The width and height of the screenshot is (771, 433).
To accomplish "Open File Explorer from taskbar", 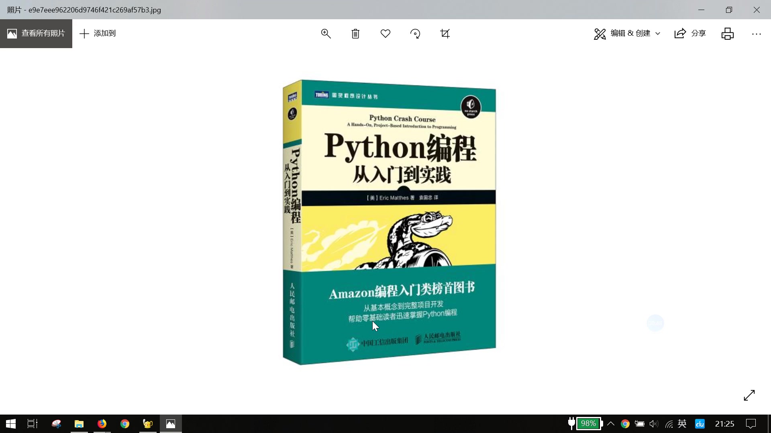I will (x=79, y=424).
